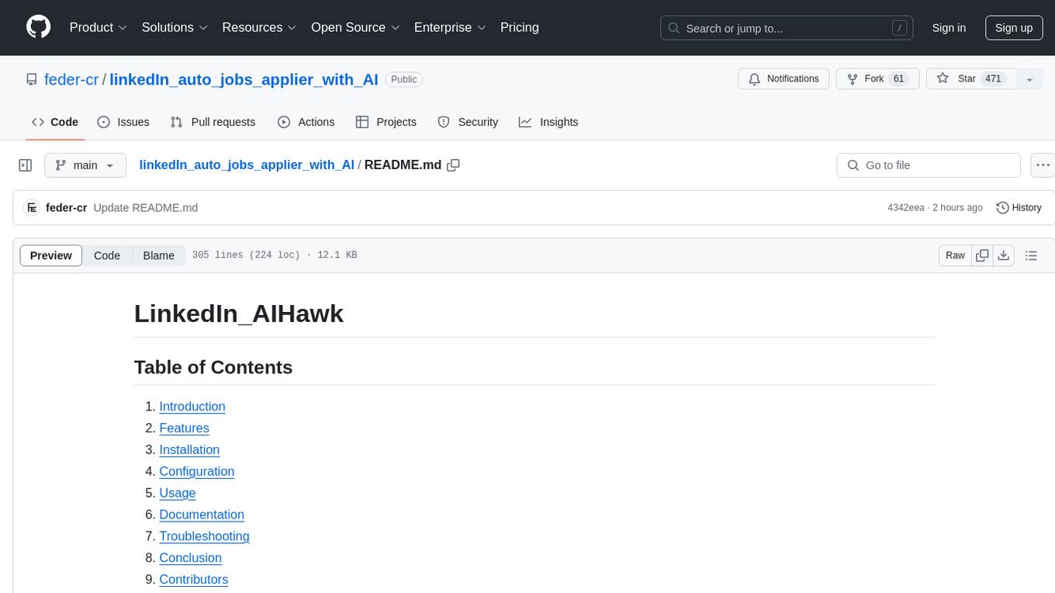The image size is (1055, 593).
Task: Open the linkedIn_auto_jobs_applier_with_AI repository title link
Action: pos(244,79)
